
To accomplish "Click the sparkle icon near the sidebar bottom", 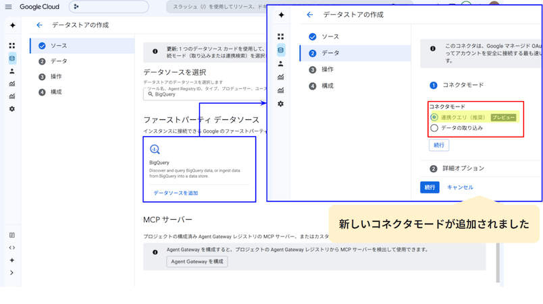I will pyautogui.click(x=12, y=260).
